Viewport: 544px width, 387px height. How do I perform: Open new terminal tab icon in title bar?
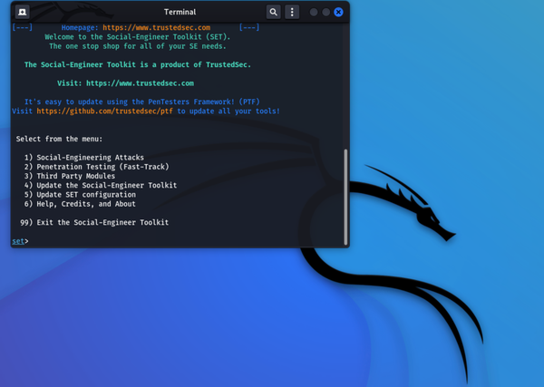tap(22, 12)
